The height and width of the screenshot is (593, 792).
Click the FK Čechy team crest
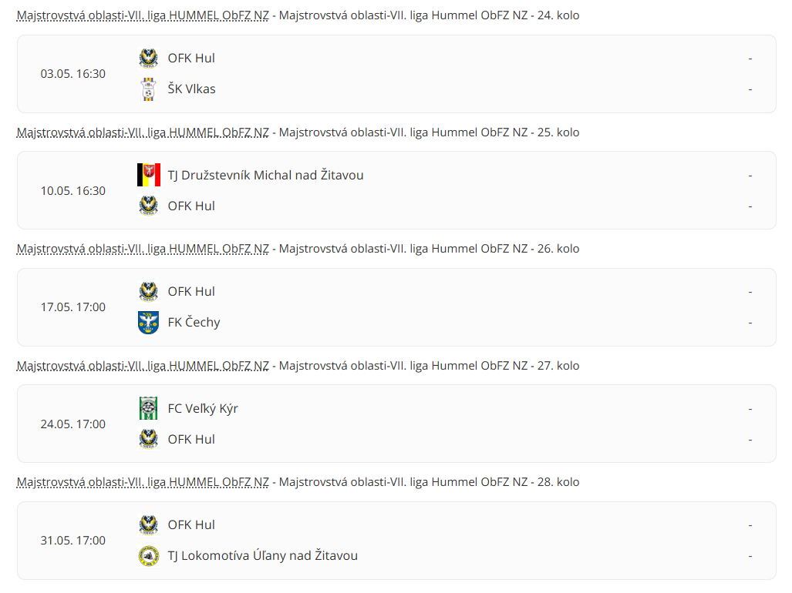148,323
